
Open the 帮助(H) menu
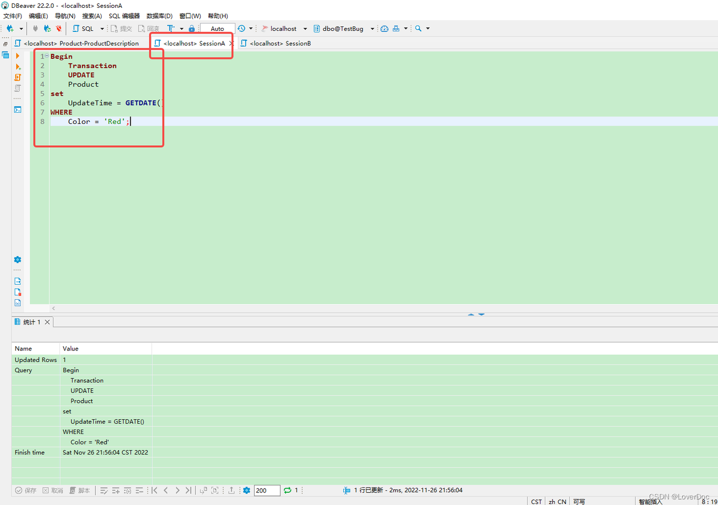(x=218, y=16)
